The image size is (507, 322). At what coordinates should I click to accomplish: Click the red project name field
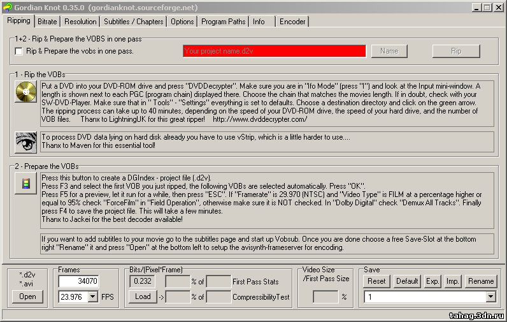coord(274,51)
